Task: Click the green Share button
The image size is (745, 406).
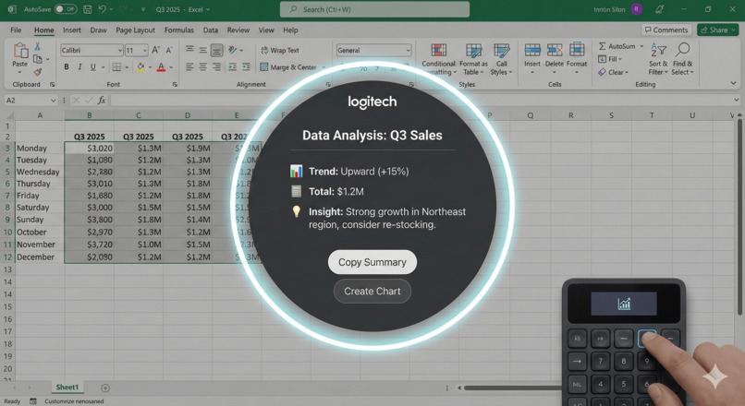Action: pos(717,30)
